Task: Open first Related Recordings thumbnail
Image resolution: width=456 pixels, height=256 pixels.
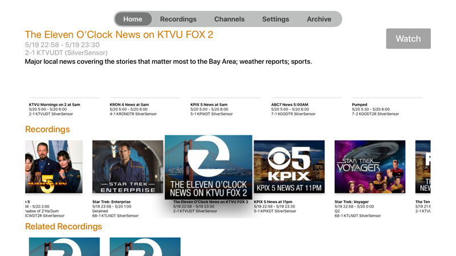Action: pyautogui.click(x=64, y=247)
